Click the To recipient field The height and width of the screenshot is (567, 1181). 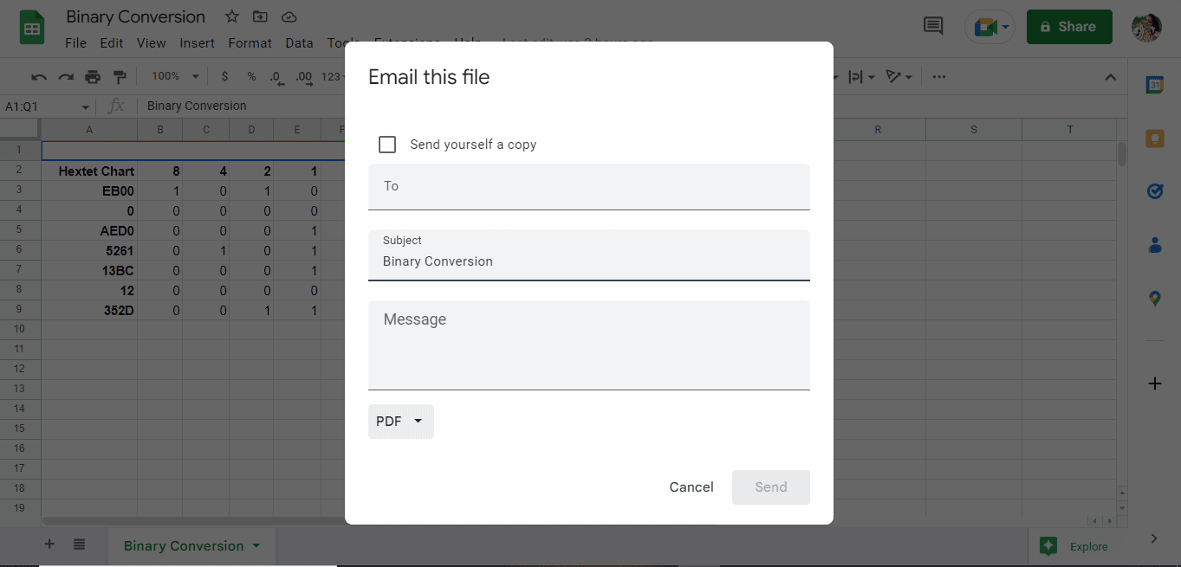pos(589,186)
